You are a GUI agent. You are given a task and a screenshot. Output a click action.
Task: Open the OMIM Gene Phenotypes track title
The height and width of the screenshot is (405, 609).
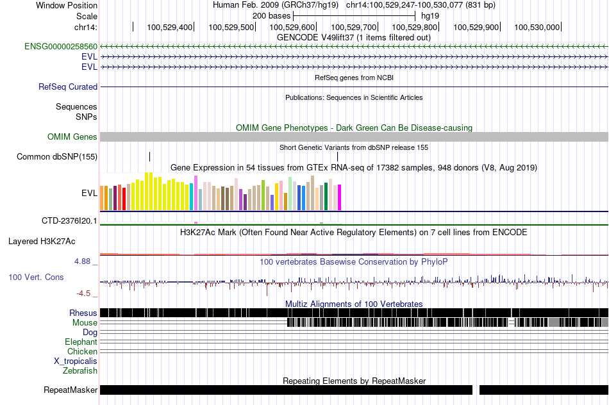[x=354, y=128]
